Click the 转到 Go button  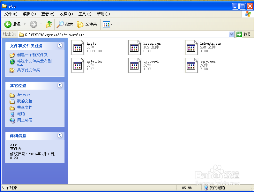click(x=244, y=34)
